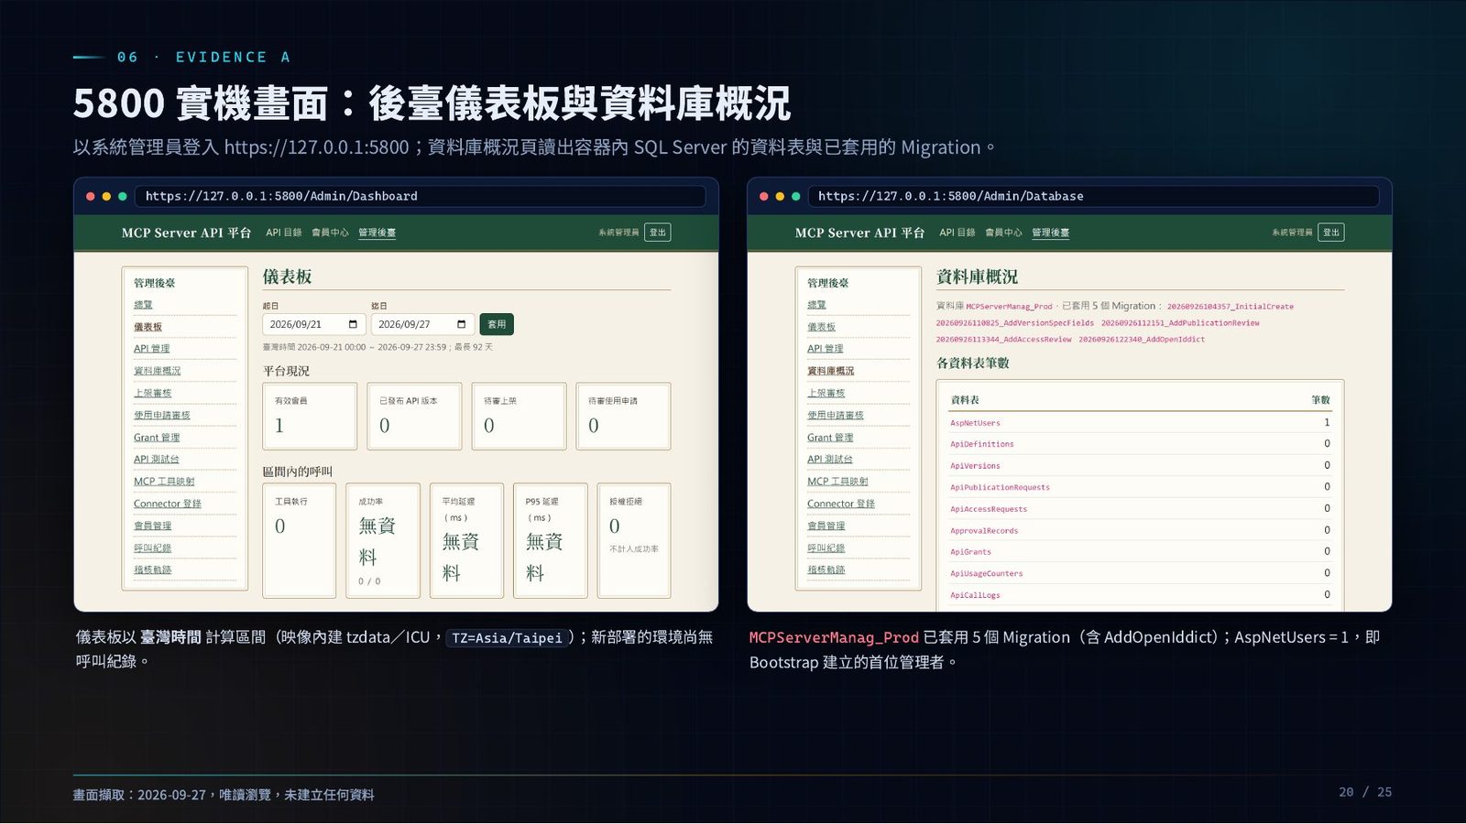This screenshot has height=824, width=1466.
Task: Focus the Admin/Database address bar
Action: pyautogui.click(x=1094, y=196)
